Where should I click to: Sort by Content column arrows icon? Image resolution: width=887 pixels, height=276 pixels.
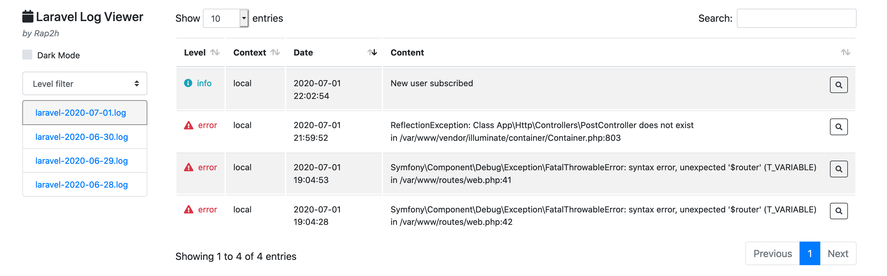845,52
